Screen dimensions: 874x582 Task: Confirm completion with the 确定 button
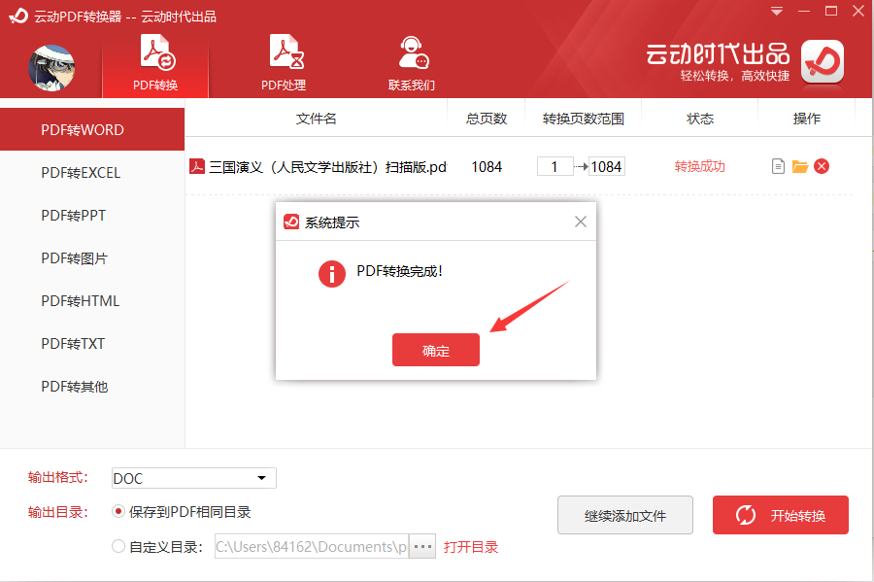435,350
